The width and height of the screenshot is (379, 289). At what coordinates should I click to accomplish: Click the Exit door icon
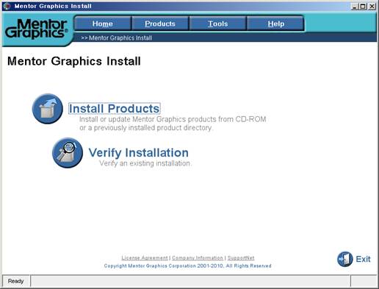point(344,259)
